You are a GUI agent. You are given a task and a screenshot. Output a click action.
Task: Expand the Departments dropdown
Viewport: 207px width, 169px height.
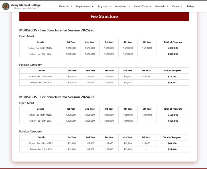pos(84,6)
